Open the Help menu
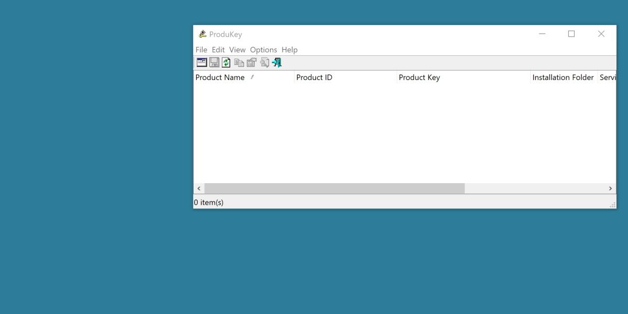The height and width of the screenshot is (314, 628). [x=289, y=50]
